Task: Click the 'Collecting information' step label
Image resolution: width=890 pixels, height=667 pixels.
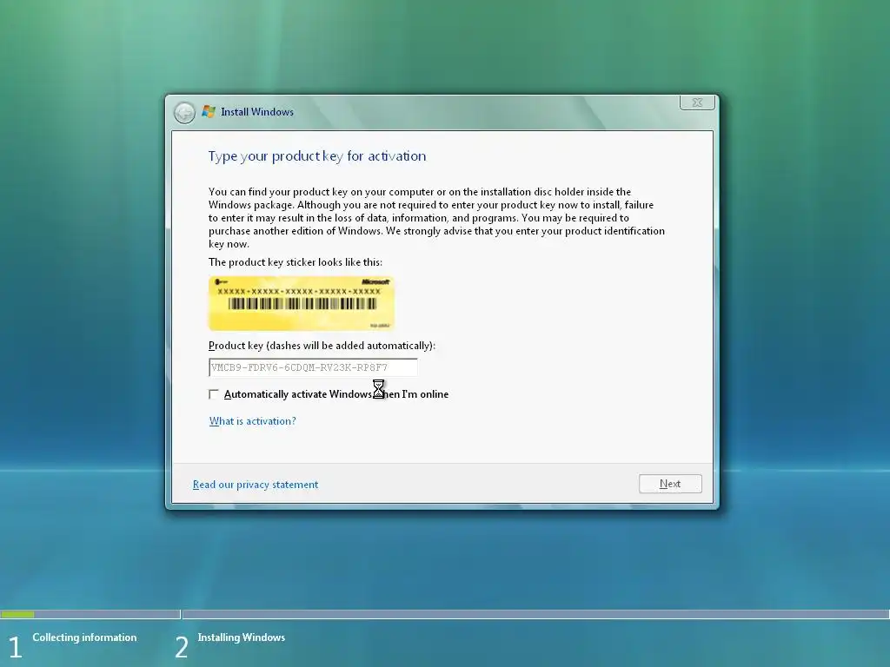Action: [x=84, y=637]
